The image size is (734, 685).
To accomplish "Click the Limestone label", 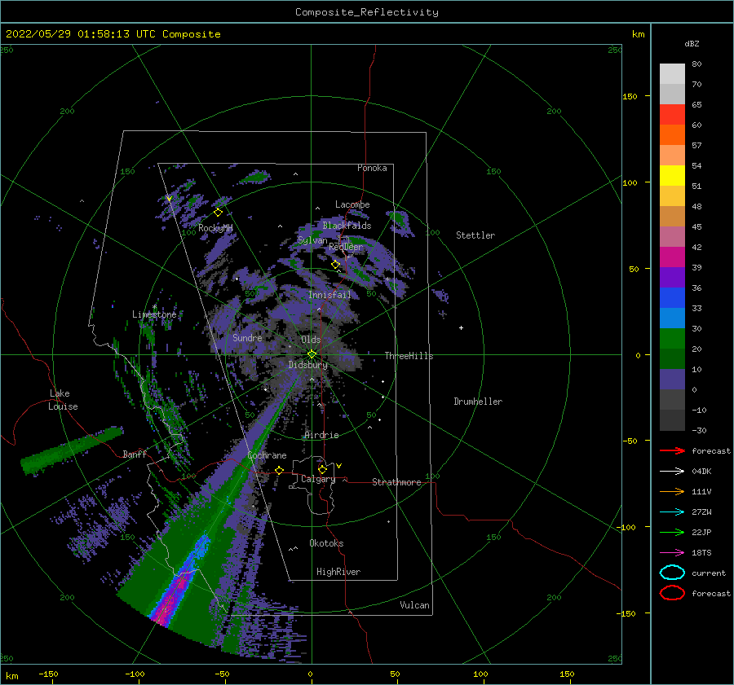I will coord(154,314).
